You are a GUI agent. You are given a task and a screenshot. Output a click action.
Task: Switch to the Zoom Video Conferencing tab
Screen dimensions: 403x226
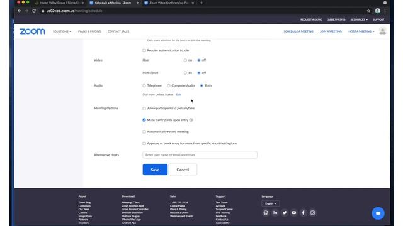pos(169,3)
